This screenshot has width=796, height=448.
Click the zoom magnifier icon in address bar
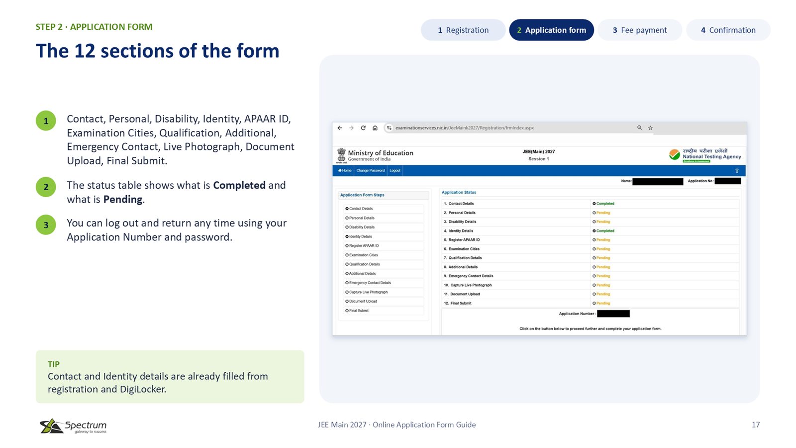(x=640, y=128)
